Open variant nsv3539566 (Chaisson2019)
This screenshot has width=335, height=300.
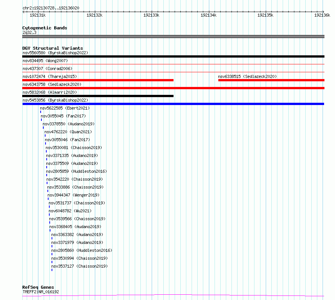77,219
